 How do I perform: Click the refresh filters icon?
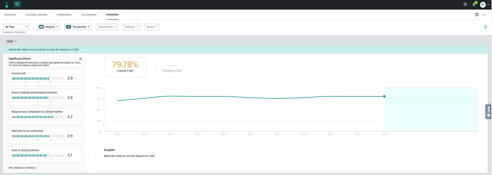pos(485,27)
